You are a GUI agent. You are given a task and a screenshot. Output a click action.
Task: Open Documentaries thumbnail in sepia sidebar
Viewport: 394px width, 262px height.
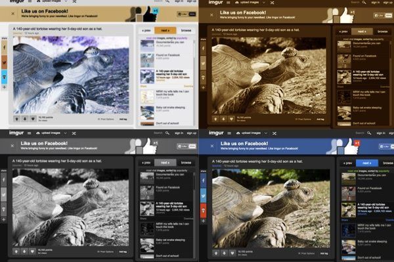pyautogui.click(x=344, y=47)
